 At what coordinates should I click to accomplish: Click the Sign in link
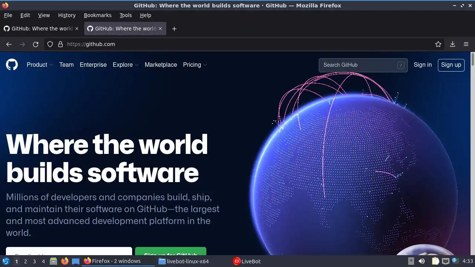click(x=423, y=65)
